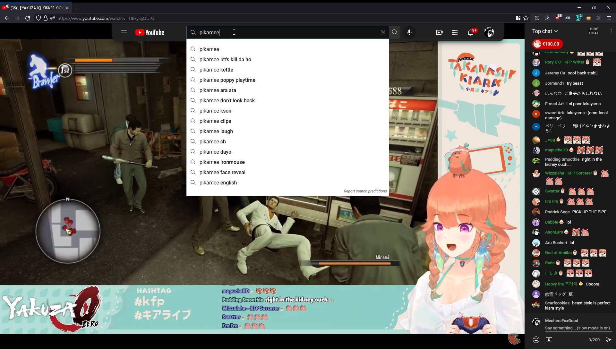This screenshot has height=349, width=616.
Task: Open YouTube apps grid
Action: click(455, 32)
